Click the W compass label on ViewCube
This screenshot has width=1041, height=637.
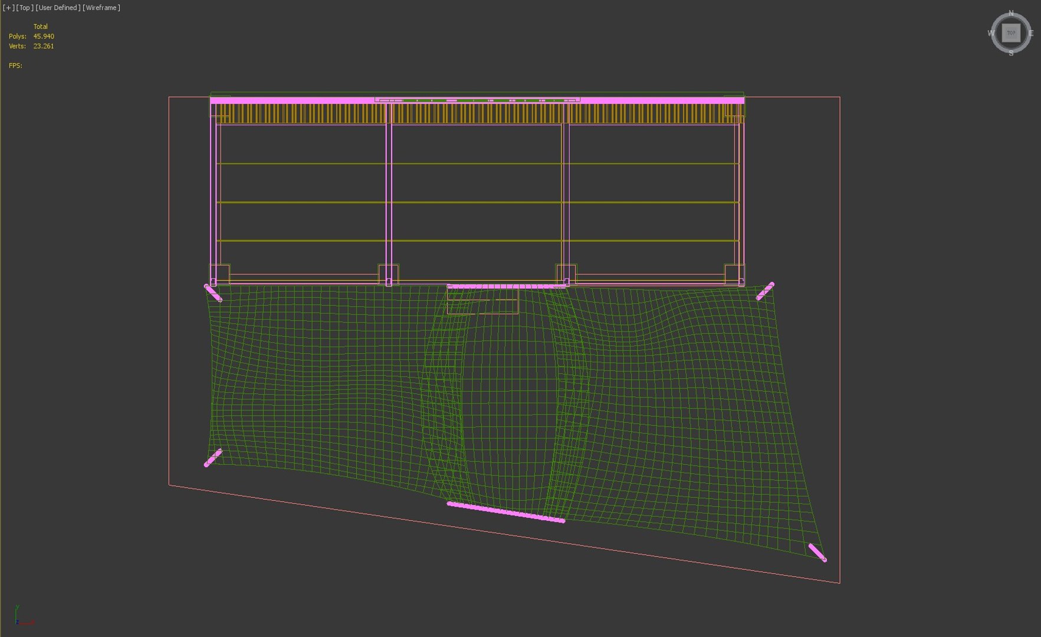[x=991, y=33]
